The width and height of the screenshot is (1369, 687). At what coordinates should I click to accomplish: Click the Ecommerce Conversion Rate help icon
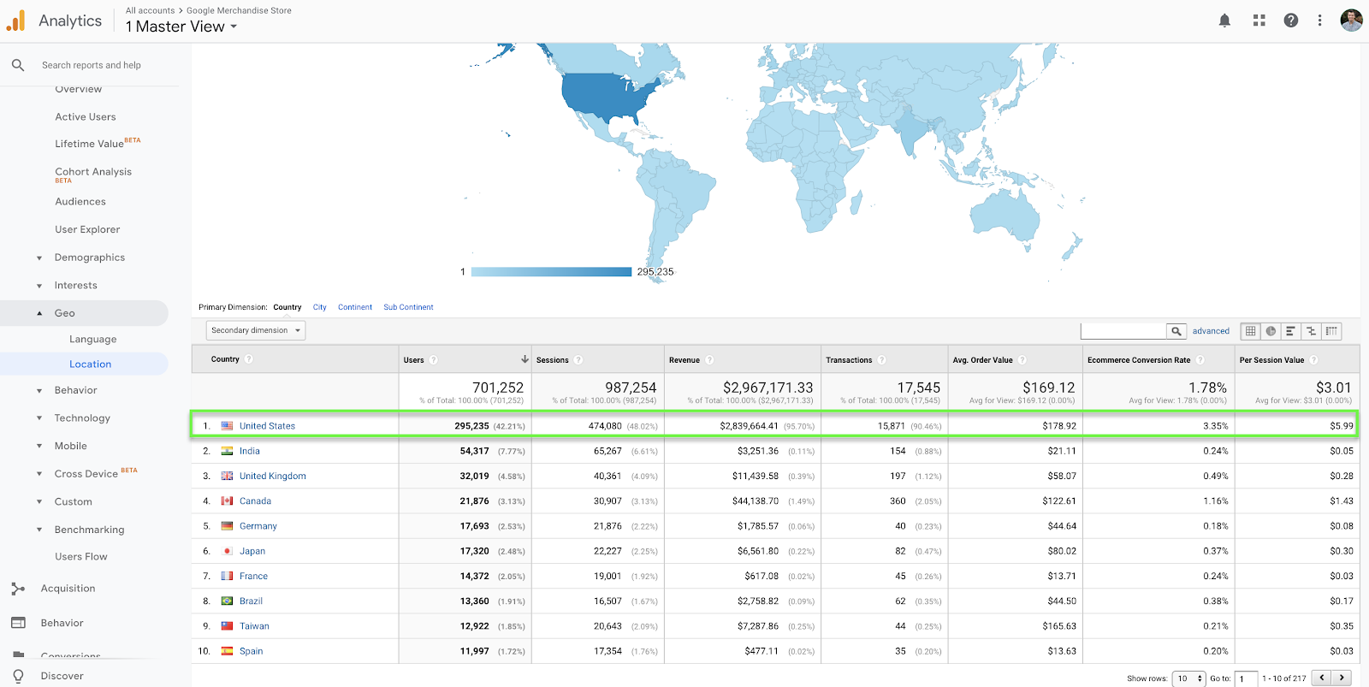point(1200,360)
